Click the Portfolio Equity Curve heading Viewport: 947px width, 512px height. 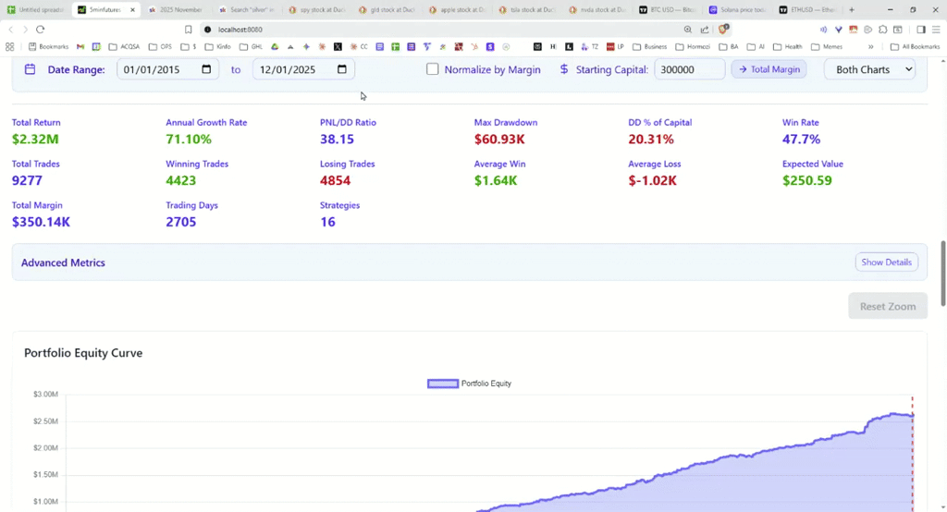tap(83, 353)
